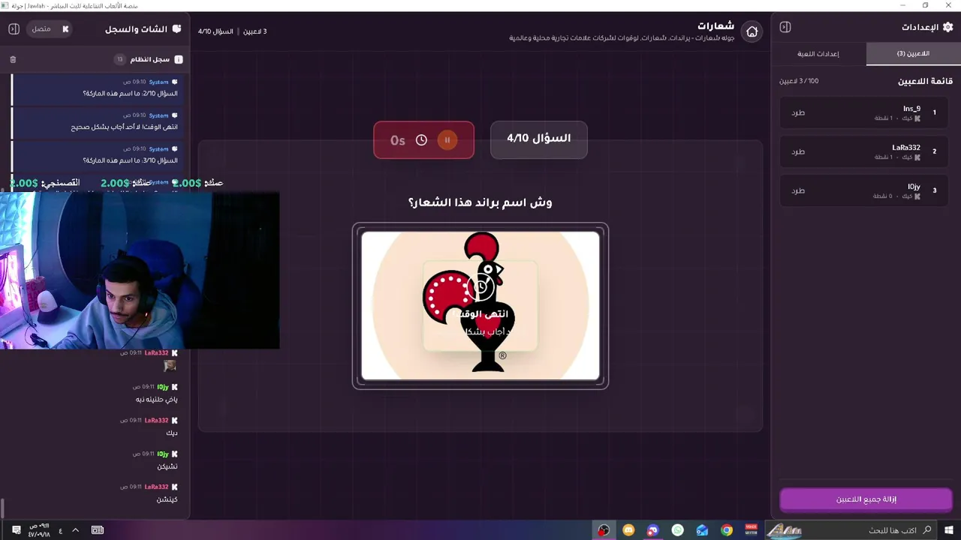This screenshot has height=540, width=961.
Task: Click the search highlights ship image
Action: tap(784, 530)
